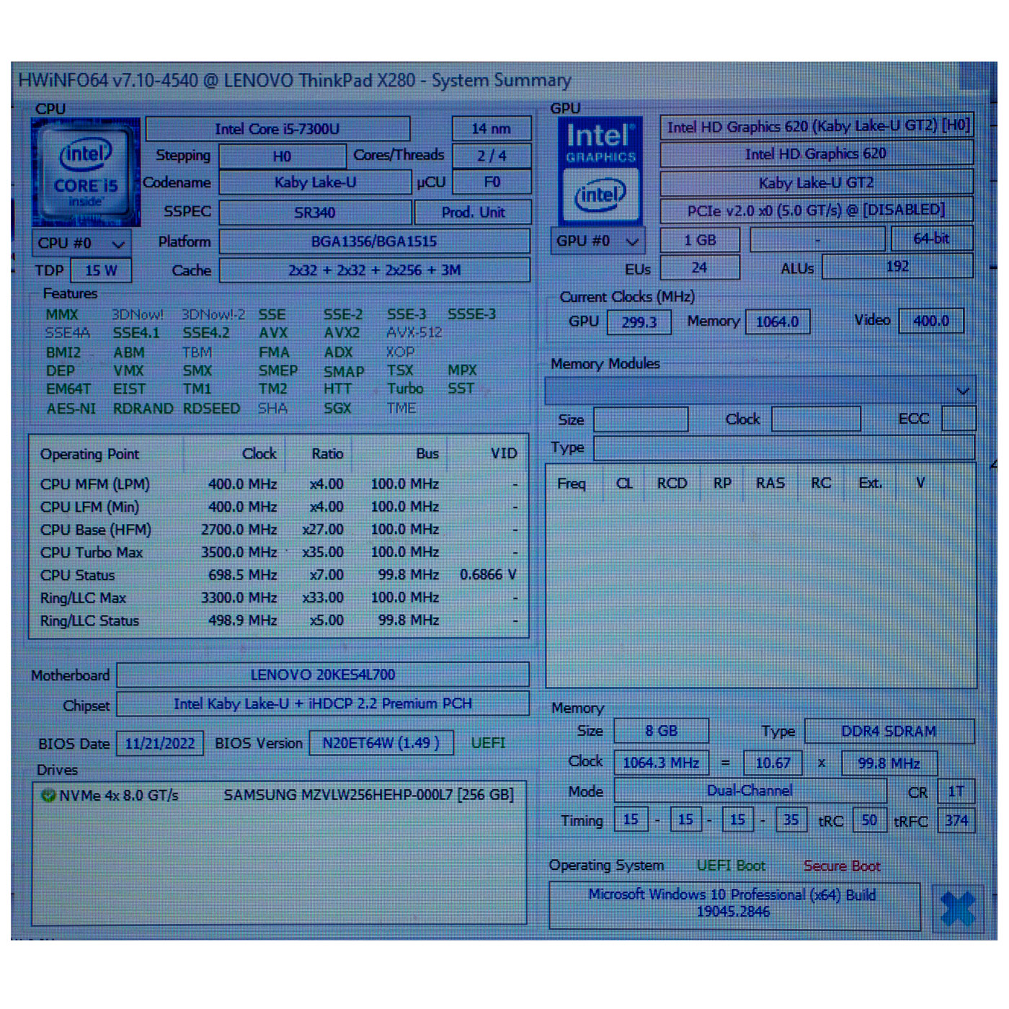The height and width of the screenshot is (1009, 1009).
Task: Click the Kaby Lake-U GT2 GPU codename field
Action: [817, 183]
